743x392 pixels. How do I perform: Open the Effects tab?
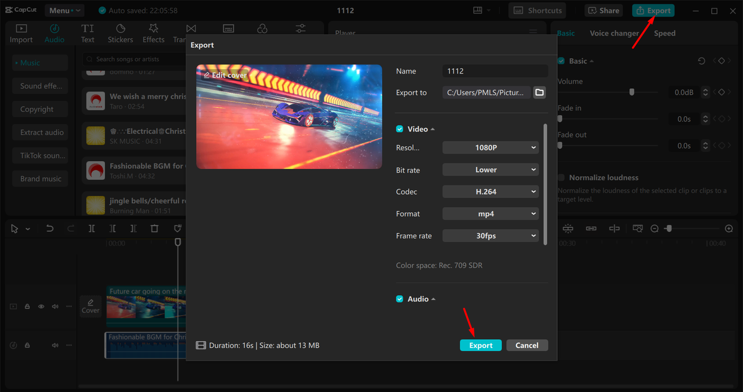coord(153,34)
